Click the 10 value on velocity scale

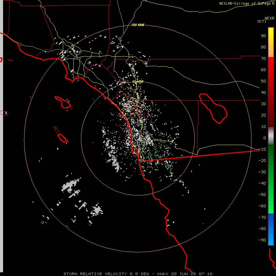click(x=263, y=127)
